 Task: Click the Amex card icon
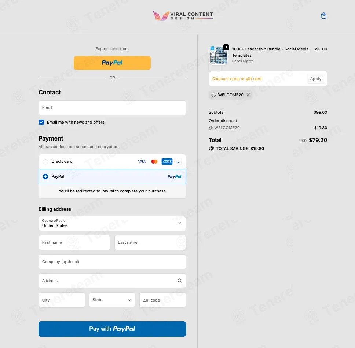(167, 162)
